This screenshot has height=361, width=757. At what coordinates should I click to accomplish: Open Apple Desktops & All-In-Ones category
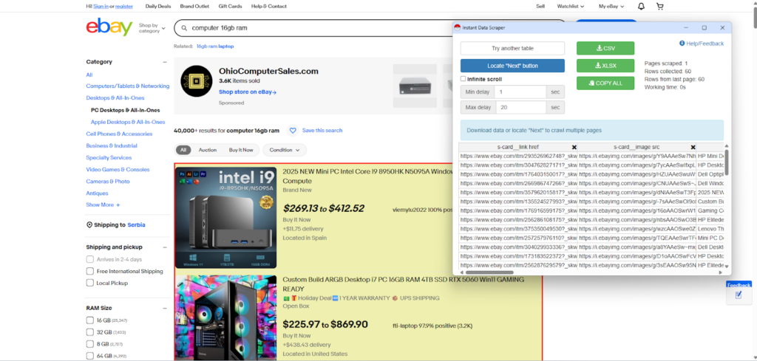click(x=127, y=122)
